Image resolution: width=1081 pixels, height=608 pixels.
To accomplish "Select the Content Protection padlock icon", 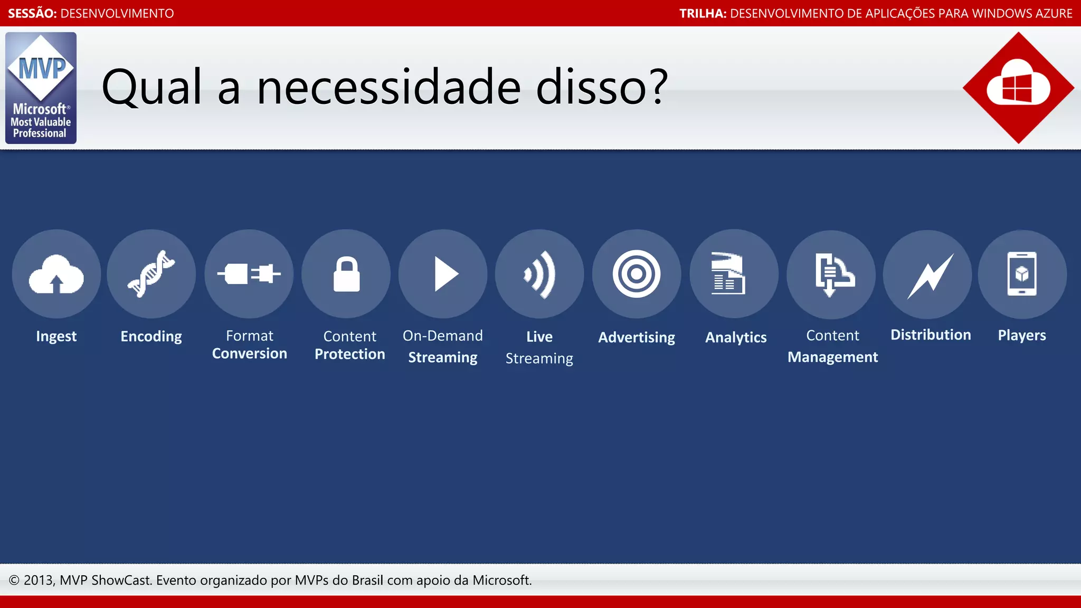I will 346,274.
